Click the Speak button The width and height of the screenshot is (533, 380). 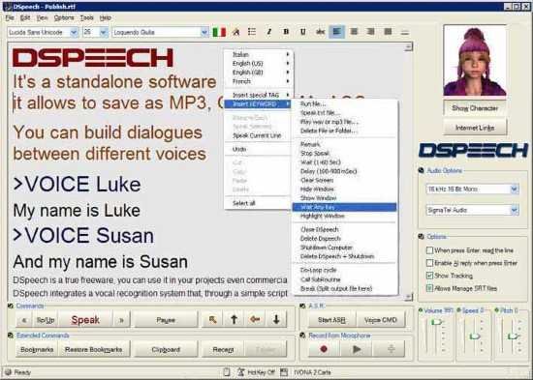pos(85,320)
